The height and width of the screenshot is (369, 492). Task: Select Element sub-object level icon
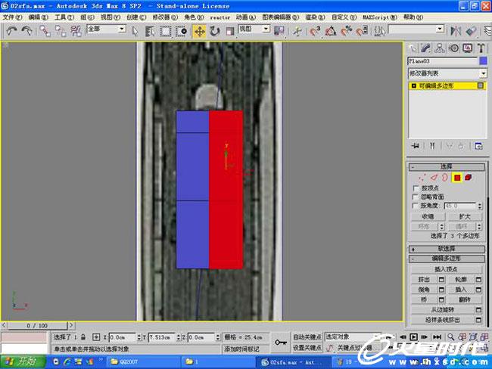coord(468,178)
